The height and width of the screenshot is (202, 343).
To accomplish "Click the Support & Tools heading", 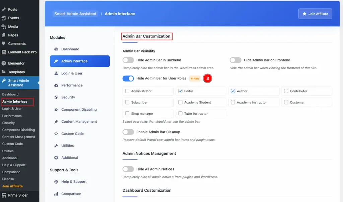I will coord(64,170).
